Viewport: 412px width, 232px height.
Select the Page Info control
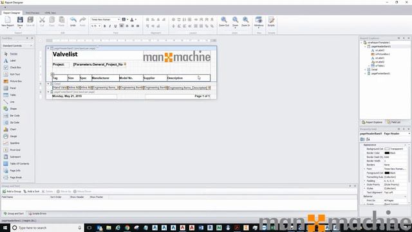15,170
